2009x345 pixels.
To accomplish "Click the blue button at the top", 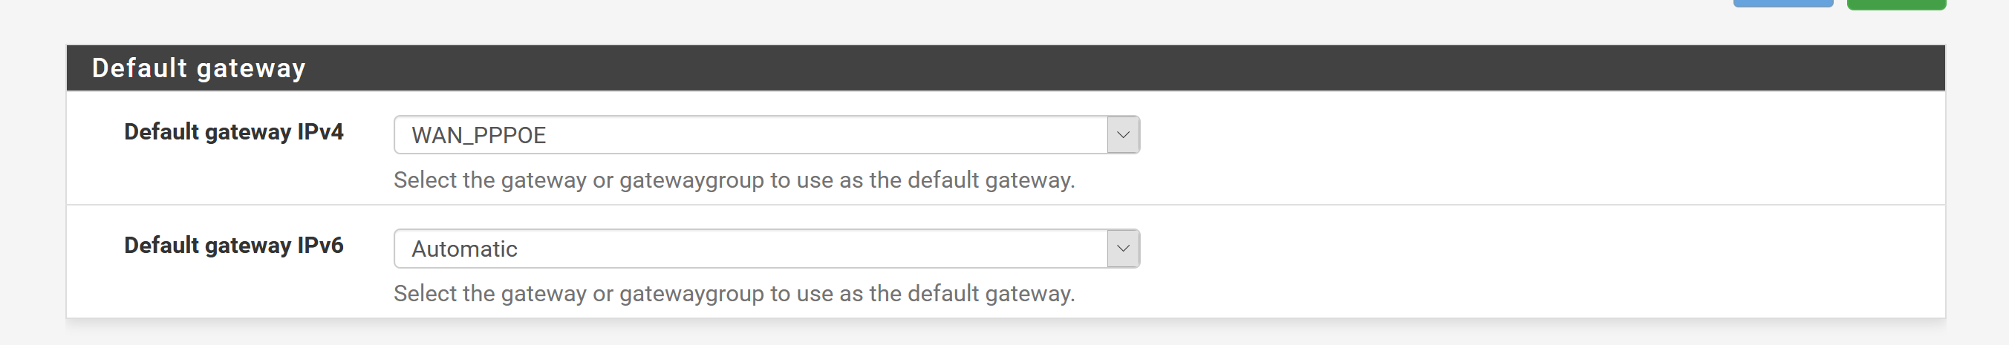I will pyautogui.click(x=1782, y=3).
